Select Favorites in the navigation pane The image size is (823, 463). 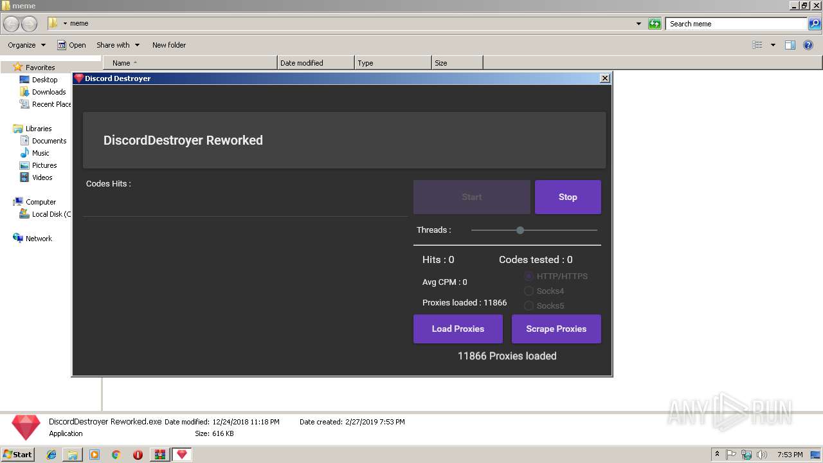click(x=40, y=68)
